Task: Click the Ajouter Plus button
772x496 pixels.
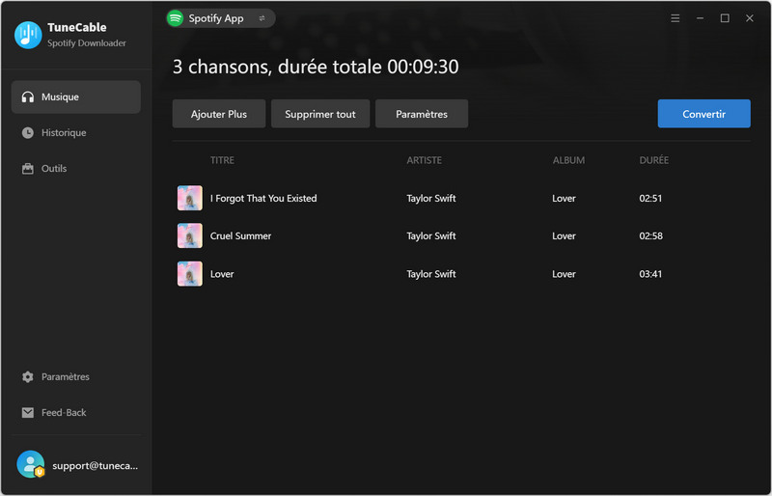Action: coord(219,114)
